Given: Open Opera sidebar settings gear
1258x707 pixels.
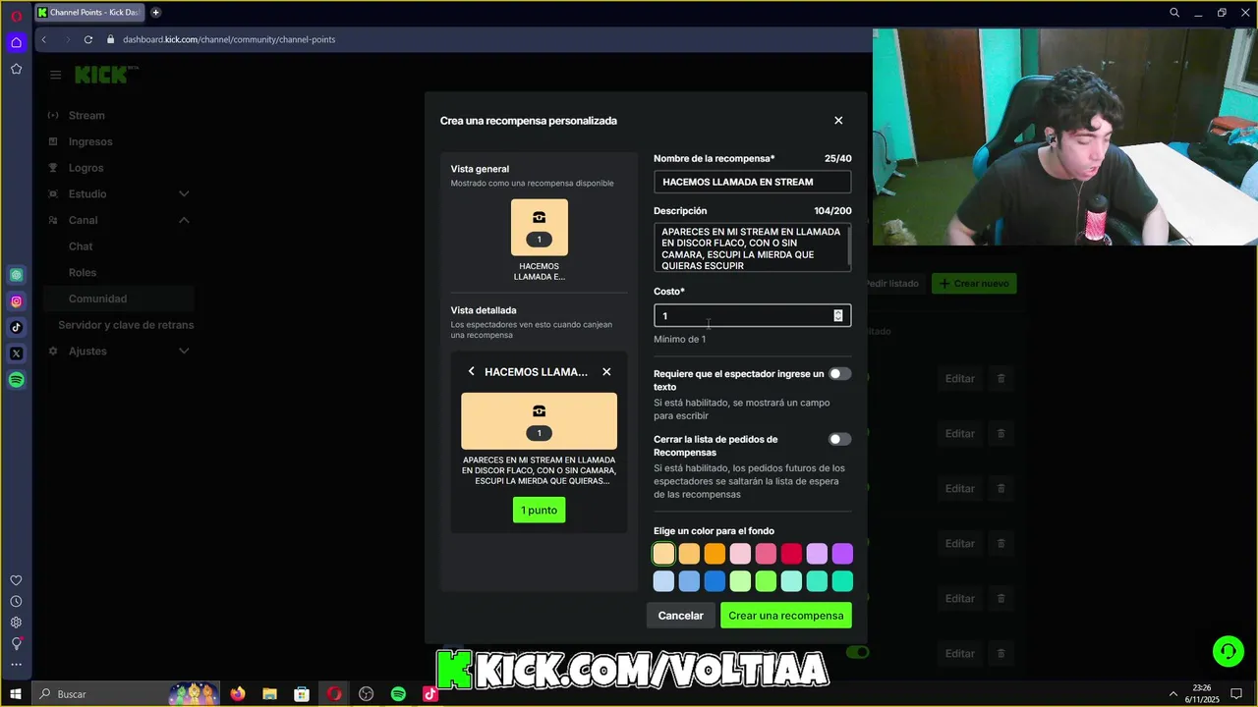Looking at the screenshot, I should (x=16, y=623).
